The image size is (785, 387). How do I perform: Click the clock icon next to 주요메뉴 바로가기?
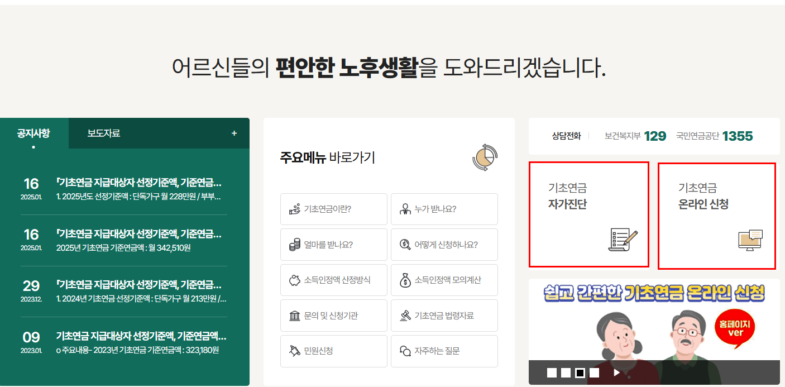(x=484, y=157)
